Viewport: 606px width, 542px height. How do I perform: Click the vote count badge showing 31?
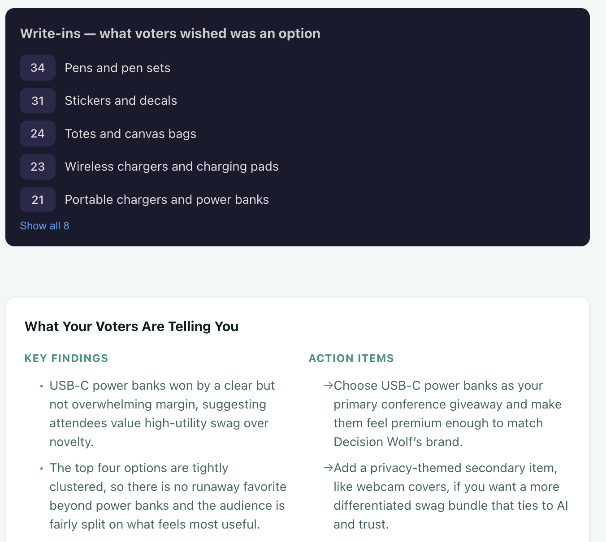coord(37,100)
